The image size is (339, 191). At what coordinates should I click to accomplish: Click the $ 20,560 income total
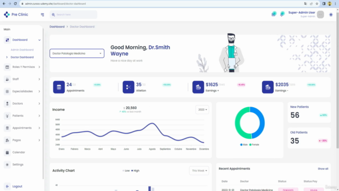130,108
